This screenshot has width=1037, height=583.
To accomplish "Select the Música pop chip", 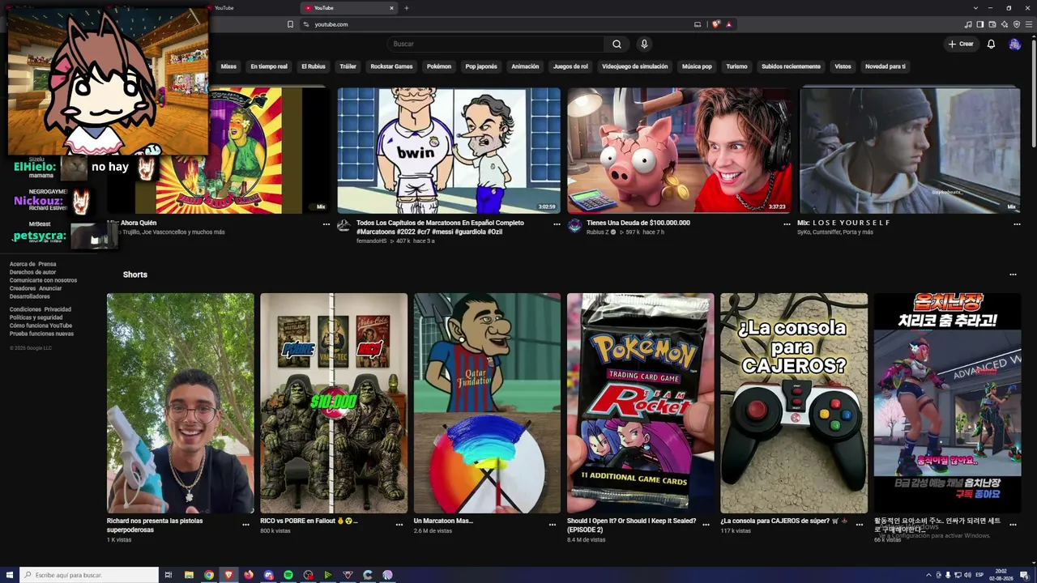I will (x=697, y=66).
